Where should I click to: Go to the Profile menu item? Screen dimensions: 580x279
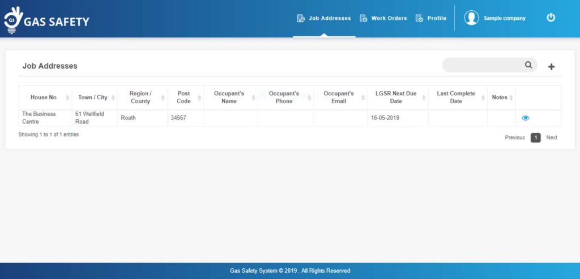click(x=437, y=18)
